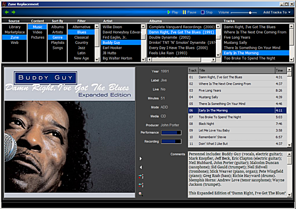Click the Track column header

[193, 70]
